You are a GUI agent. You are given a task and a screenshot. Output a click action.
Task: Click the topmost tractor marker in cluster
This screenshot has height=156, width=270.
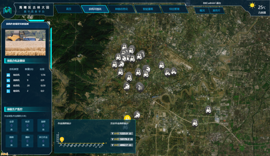124,46
